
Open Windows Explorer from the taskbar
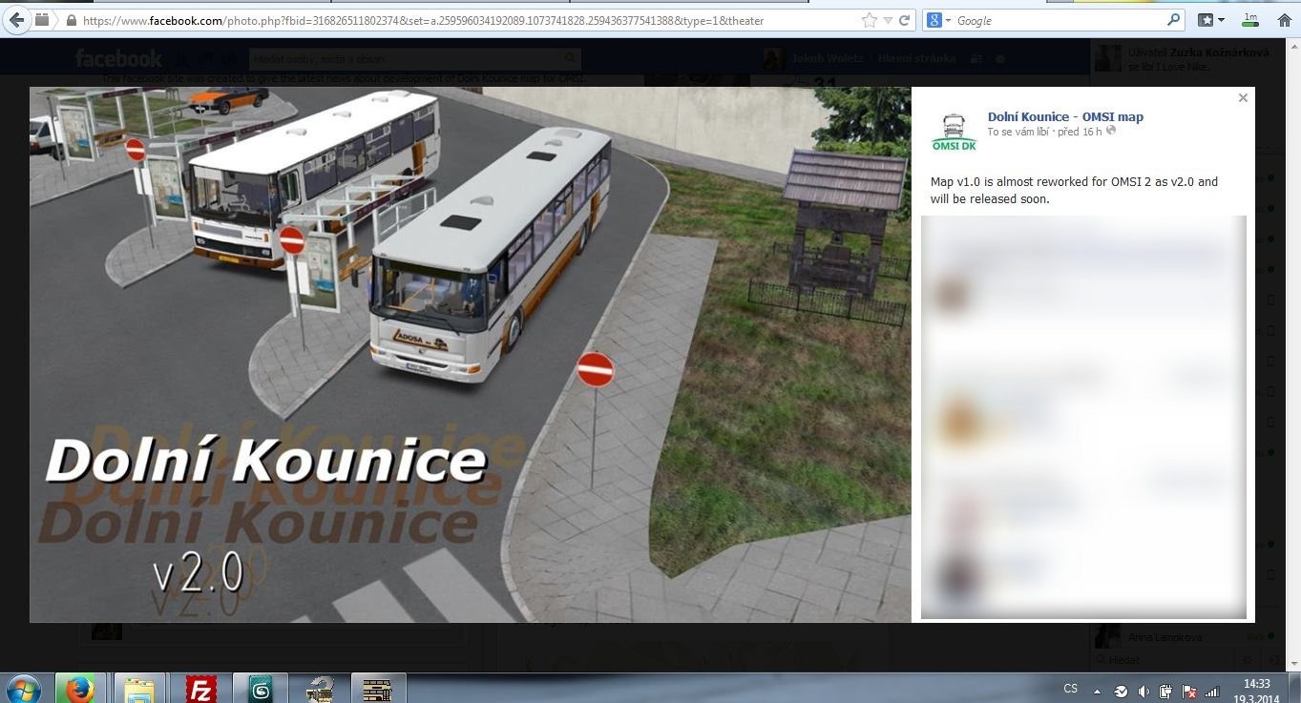tap(139, 688)
